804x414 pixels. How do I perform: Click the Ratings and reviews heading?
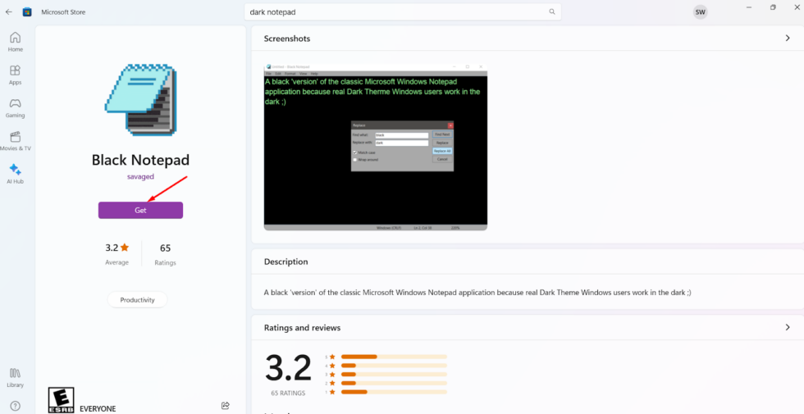coord(302,327)
